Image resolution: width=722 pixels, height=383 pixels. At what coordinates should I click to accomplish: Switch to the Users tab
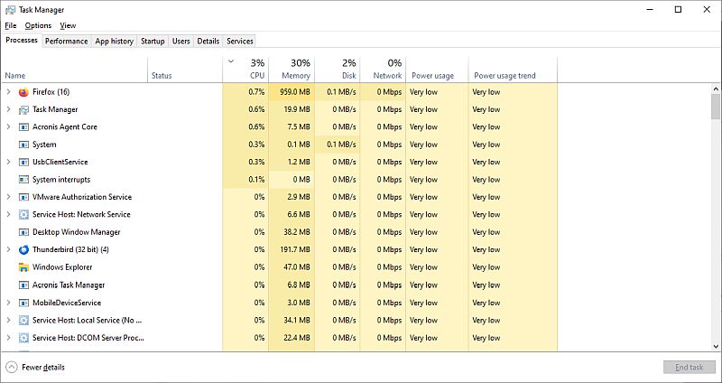coord(181,41)
